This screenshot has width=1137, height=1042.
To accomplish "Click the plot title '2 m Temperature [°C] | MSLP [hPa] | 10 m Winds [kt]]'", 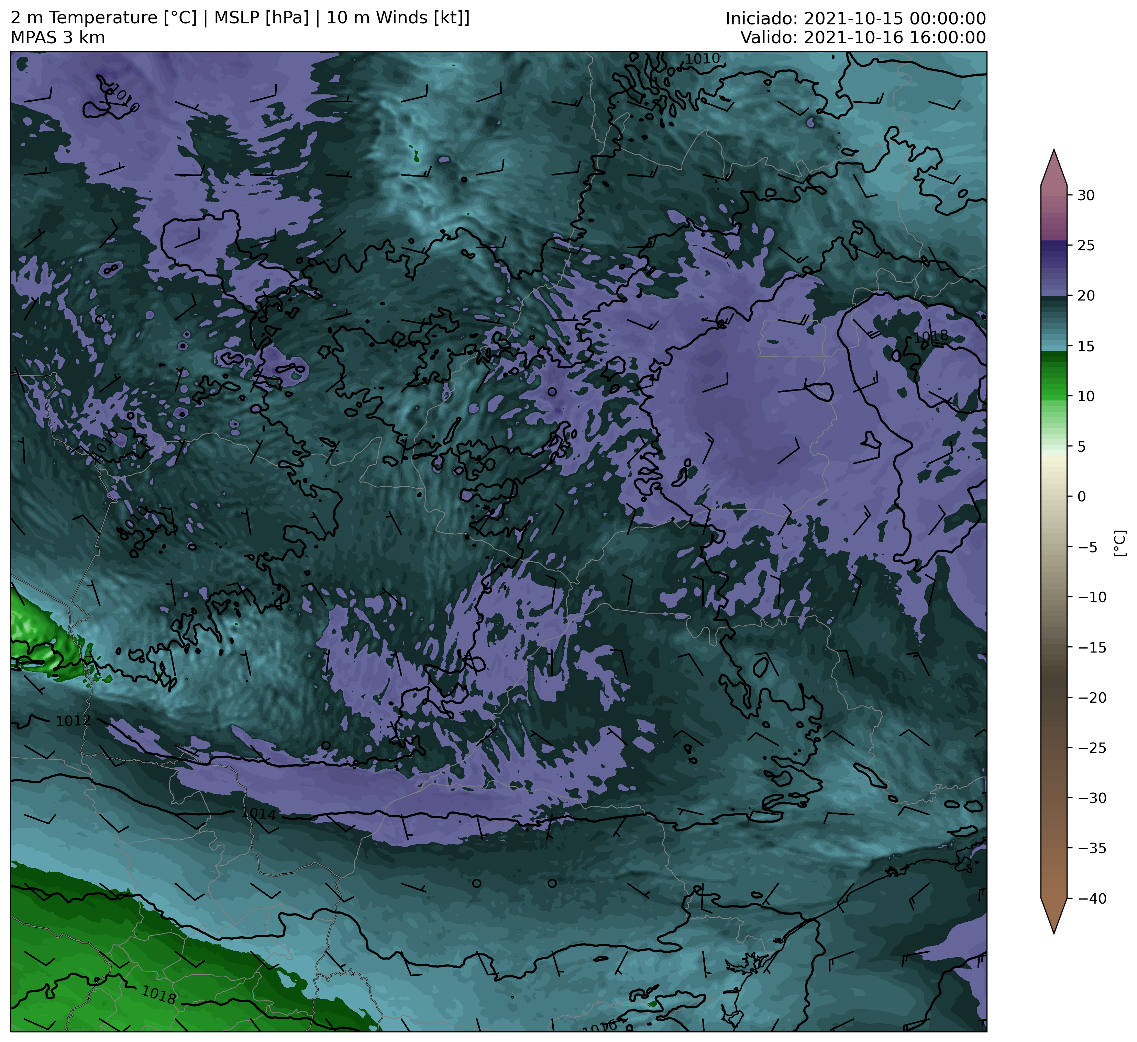I will click(x=240, y=18).
